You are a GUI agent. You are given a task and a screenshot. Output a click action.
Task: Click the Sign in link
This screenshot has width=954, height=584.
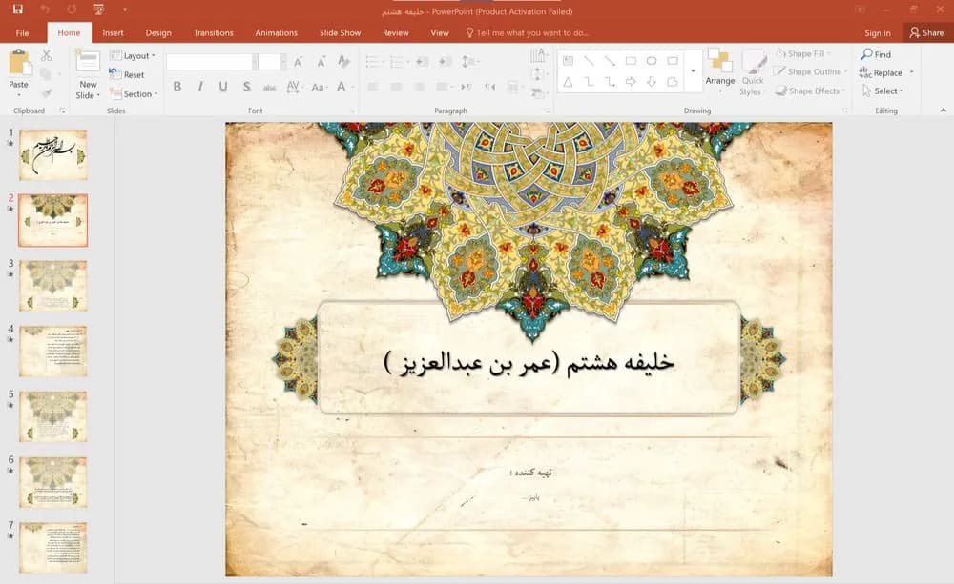878,32
